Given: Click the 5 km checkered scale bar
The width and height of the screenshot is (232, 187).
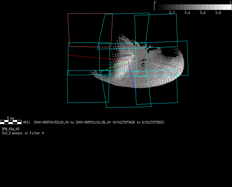Looking at the screenshot, I should pyautogui.click(x=11, y=122).
